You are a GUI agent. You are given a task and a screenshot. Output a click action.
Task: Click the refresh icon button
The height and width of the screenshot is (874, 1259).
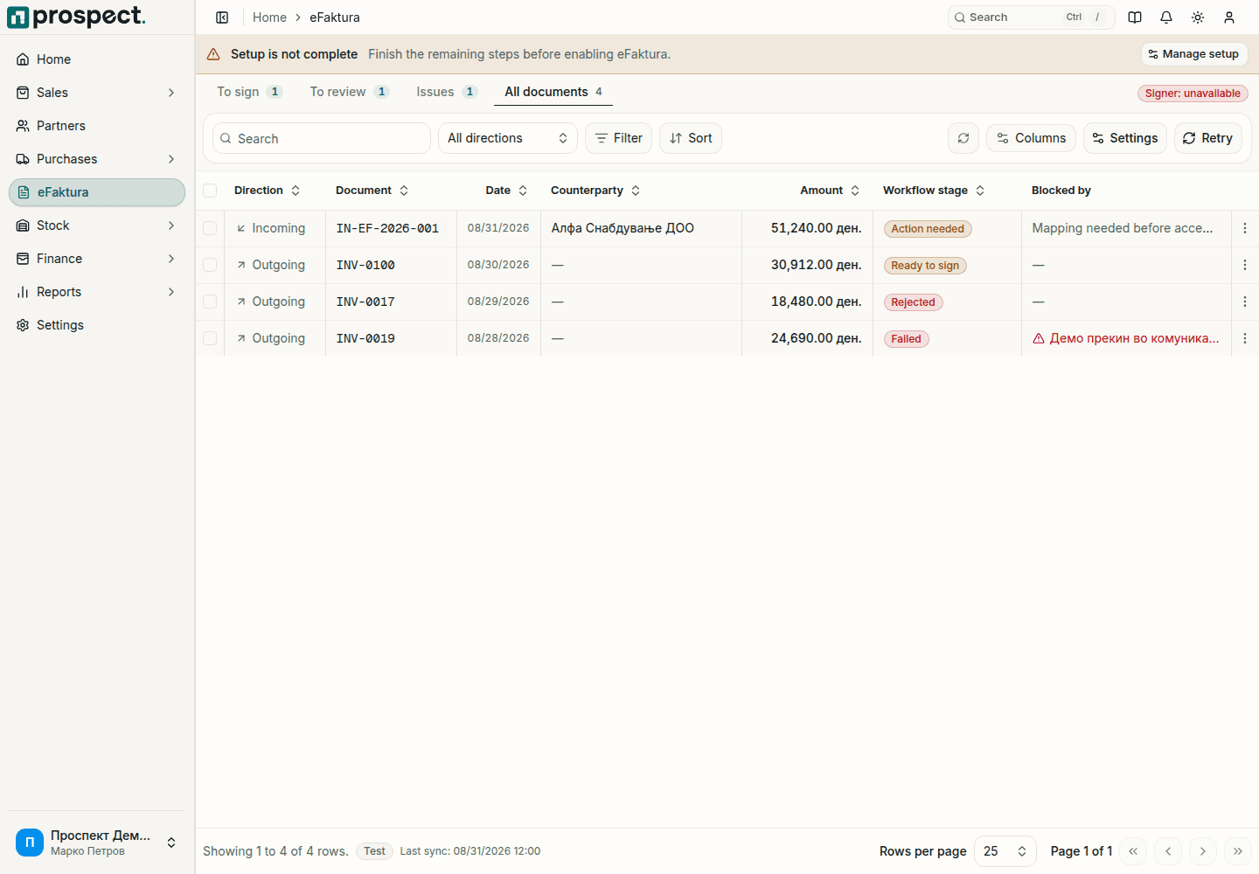click(963, 138)
